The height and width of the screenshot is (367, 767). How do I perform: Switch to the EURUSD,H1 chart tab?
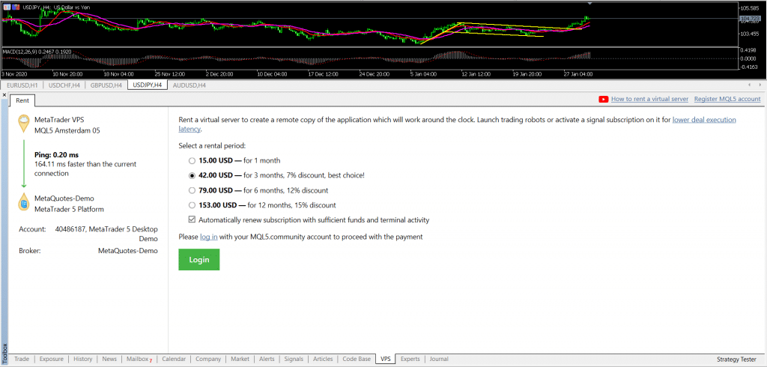(x=22, y=85)
